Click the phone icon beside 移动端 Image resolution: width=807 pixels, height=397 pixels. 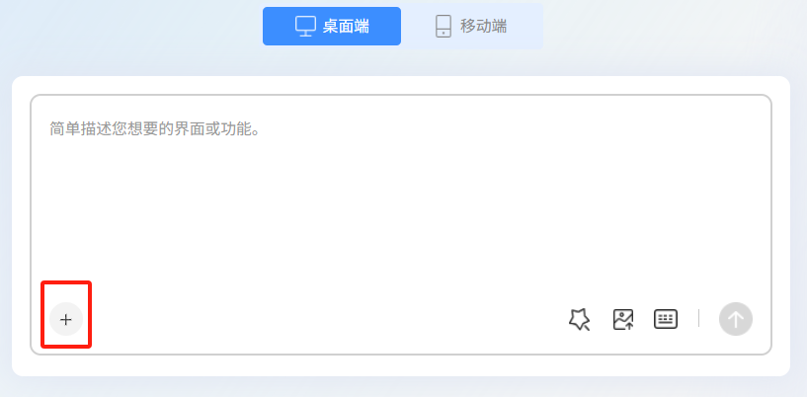pos(444,27)
